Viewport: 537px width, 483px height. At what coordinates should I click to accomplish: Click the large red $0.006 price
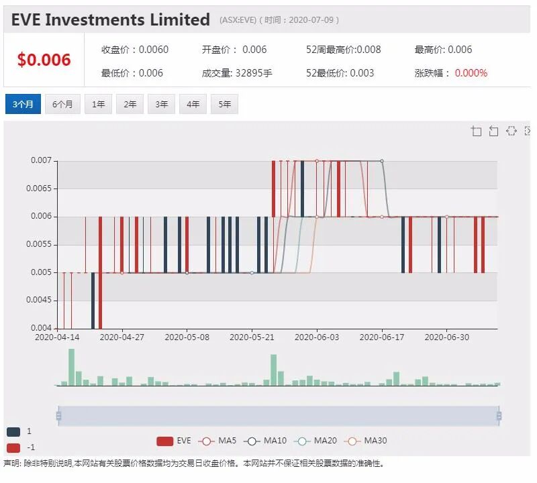(x=44, y=60)
